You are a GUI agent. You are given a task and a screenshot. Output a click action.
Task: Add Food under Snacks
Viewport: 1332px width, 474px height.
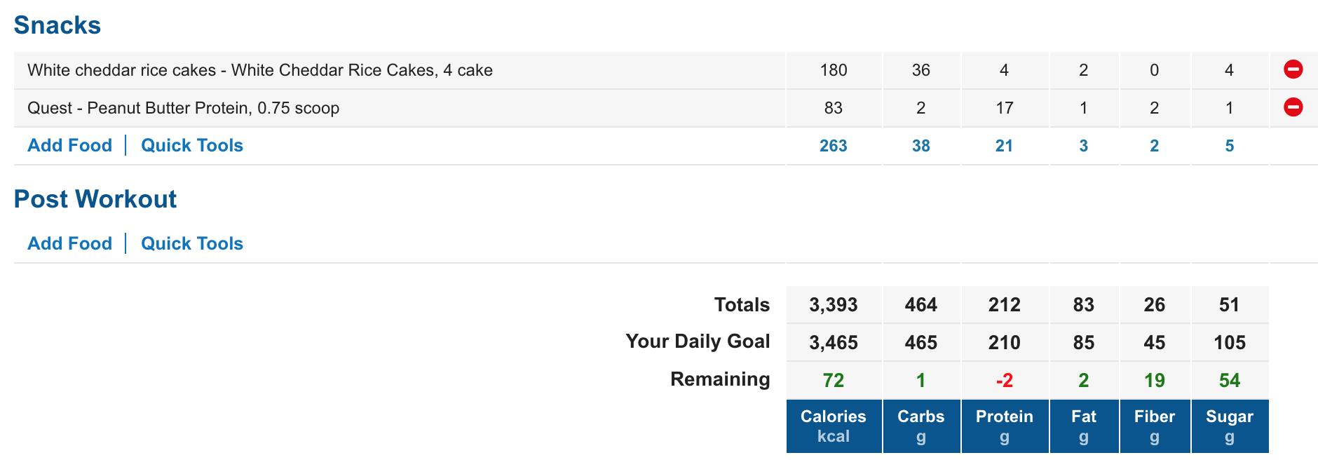click(x=69, y=145)
